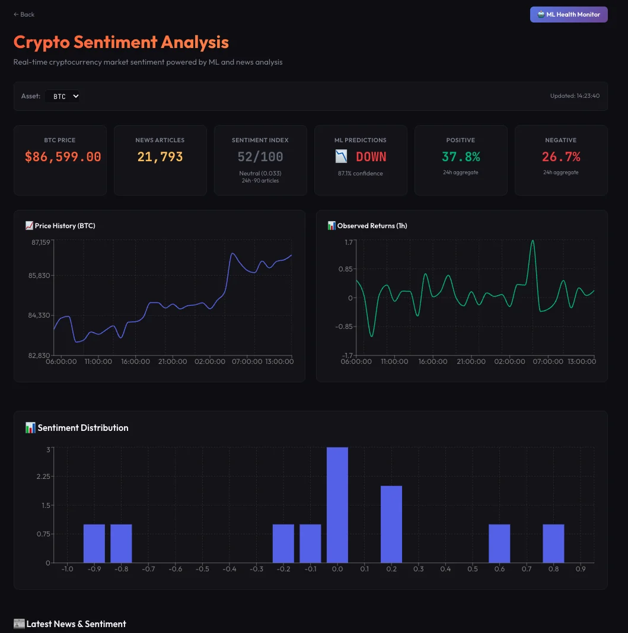Click the news articles count 21,793
628x633 pixels.
pos(160,156)
